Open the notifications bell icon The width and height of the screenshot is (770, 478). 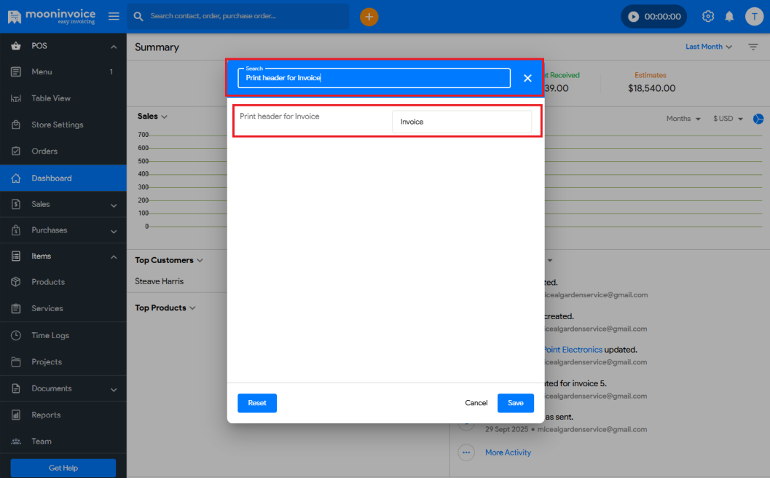729,16
